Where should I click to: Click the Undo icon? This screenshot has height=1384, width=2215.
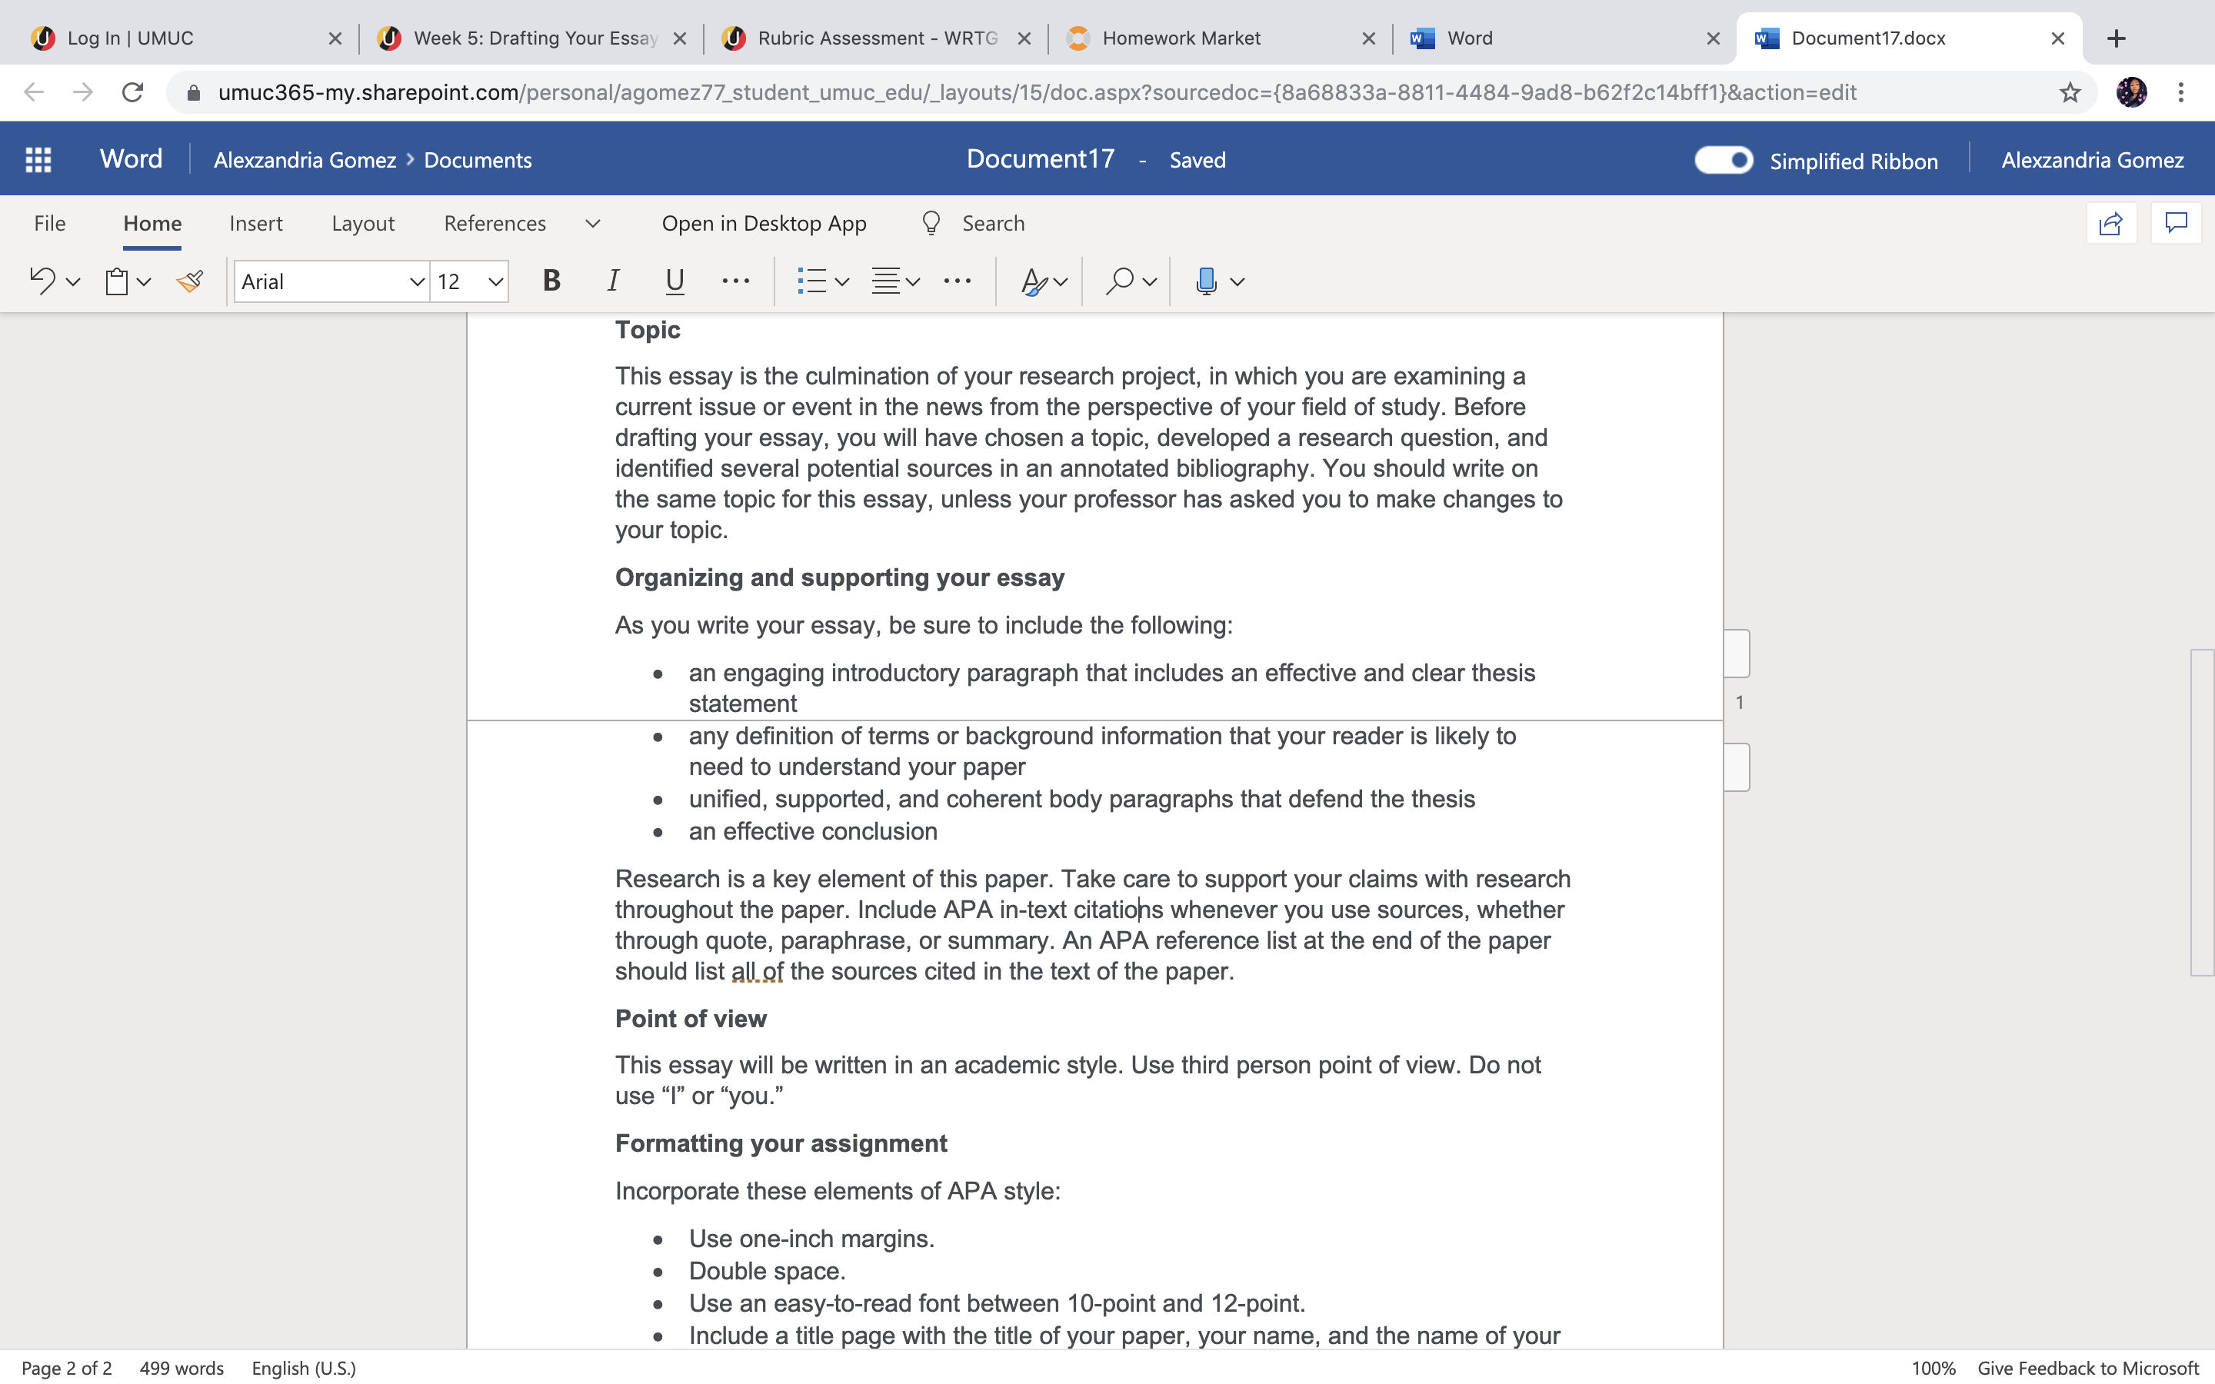coord(42,281)
